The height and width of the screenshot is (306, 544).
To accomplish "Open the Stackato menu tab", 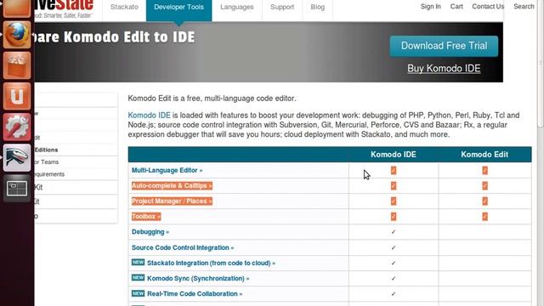I will coord(124,7).
